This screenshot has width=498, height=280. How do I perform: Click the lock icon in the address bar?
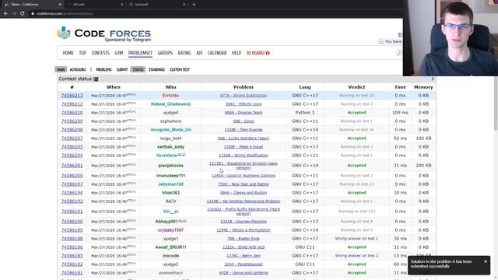point(33,14)
